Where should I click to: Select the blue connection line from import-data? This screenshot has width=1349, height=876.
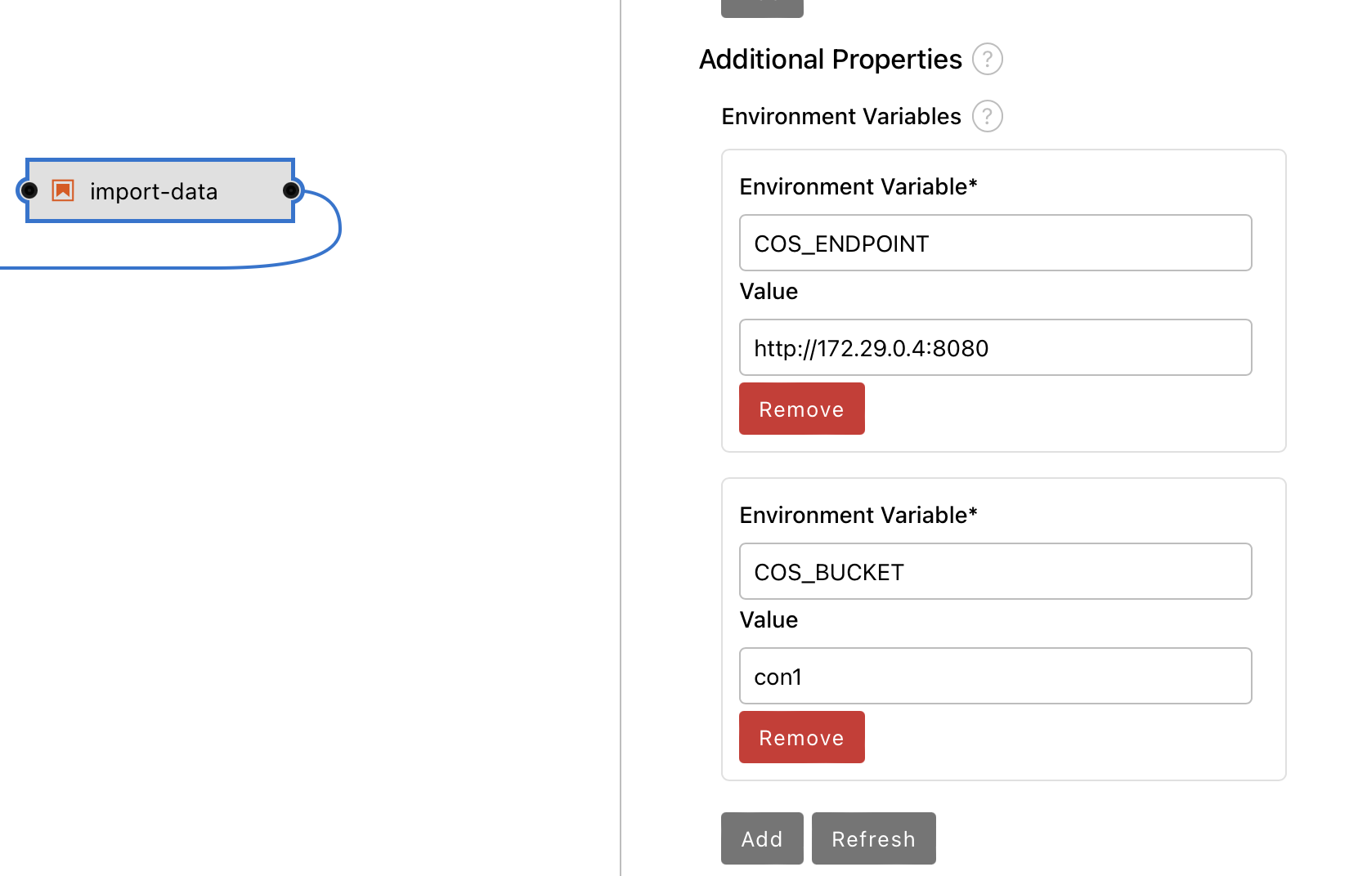click(x=204, y=267)
